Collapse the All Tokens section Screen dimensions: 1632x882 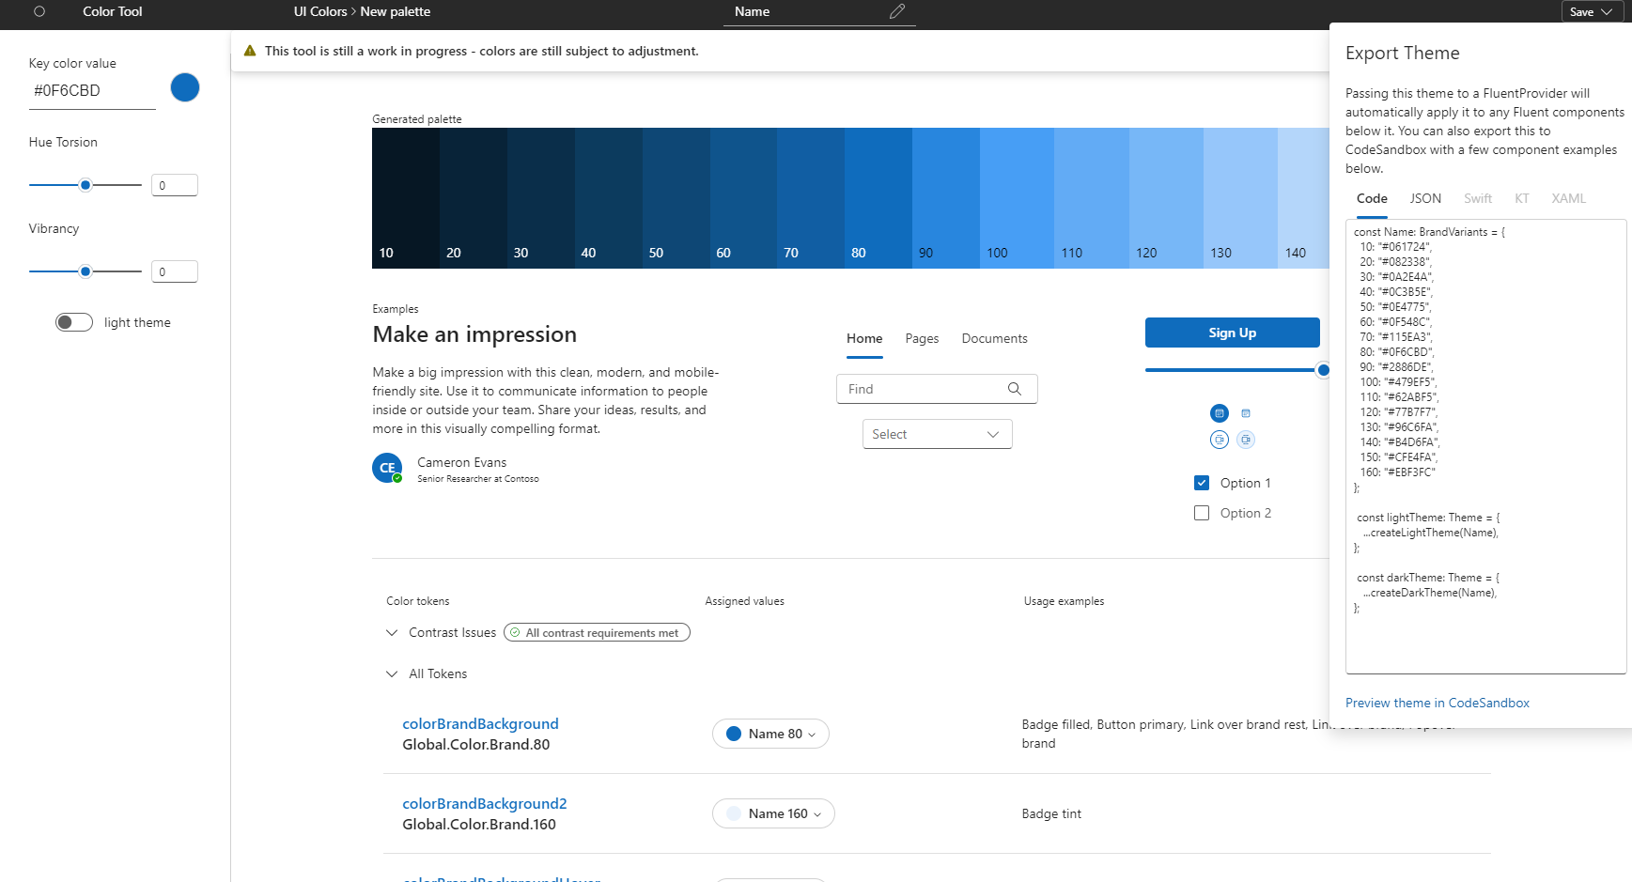coord(392,674)
